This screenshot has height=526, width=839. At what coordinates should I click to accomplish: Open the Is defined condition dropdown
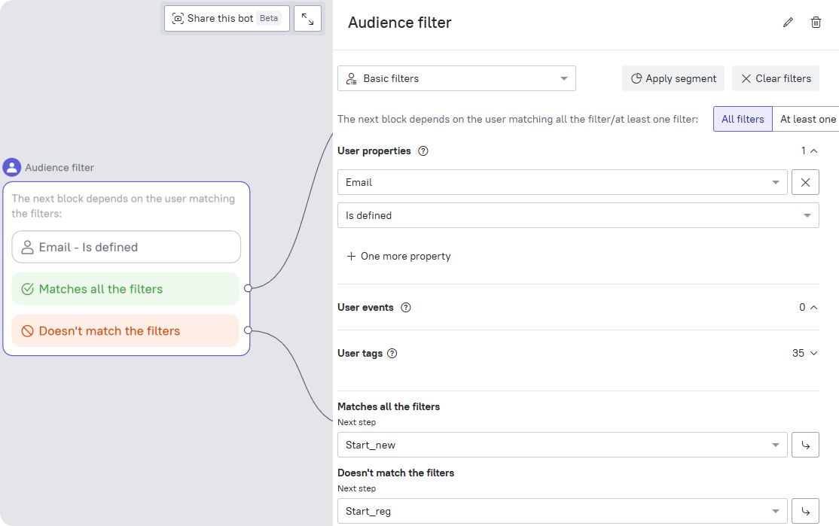[x=578, y=215]
